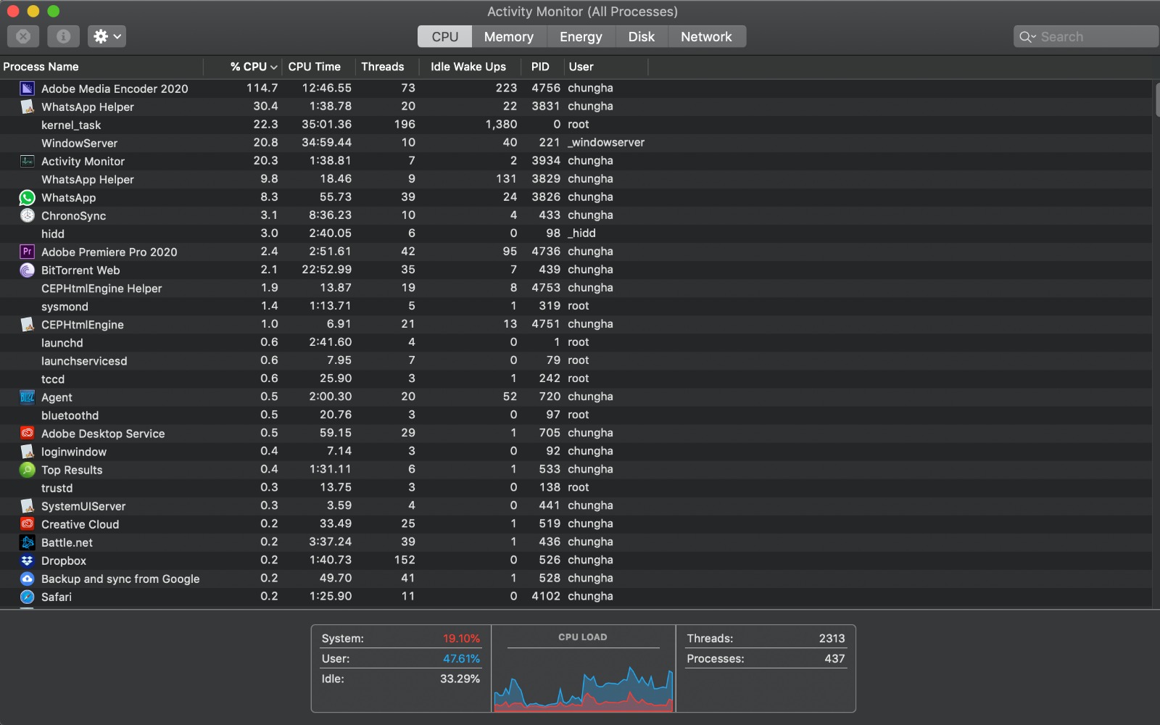Click the first WhatsApp Helper icon, PID 3831
Viewport: 1160px width, 725px height.
(x=27, y=107)
